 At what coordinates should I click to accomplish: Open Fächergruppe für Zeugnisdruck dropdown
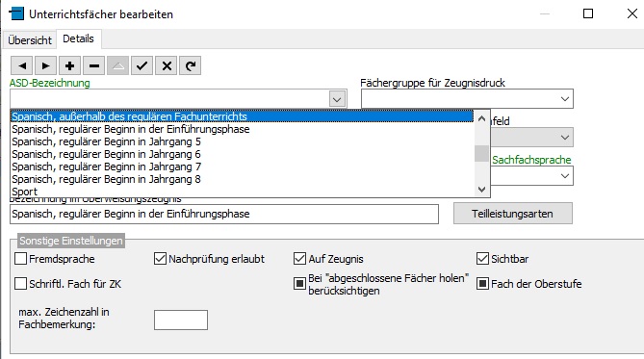(565, 99)
